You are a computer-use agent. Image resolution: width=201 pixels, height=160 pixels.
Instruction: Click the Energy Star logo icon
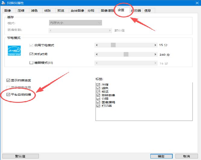tap(14, 51)
